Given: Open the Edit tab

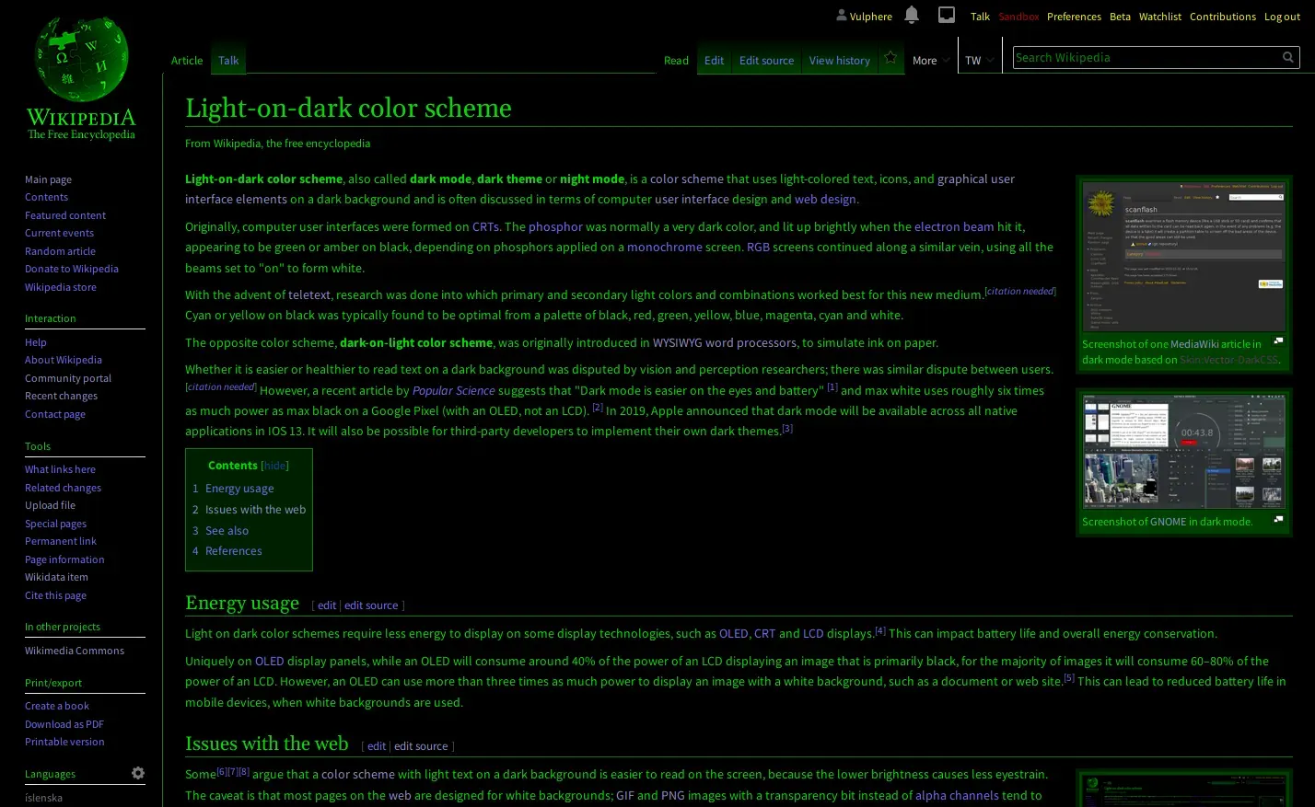Looking at the screenshot, I should coord(714,61).
